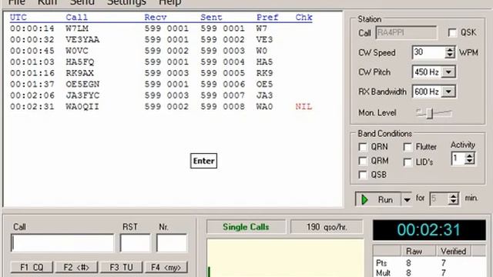Open the RX Bandwidth 600 Hz dropdown
Screen dimensions: 493x277
[x=448, y=92]
